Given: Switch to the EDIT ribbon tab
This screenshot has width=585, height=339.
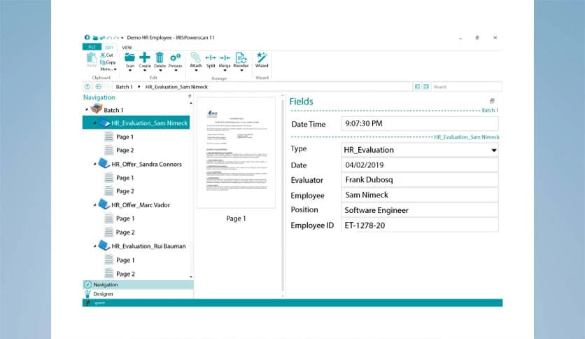Looking at the screenshot, I should click(109, 48).
